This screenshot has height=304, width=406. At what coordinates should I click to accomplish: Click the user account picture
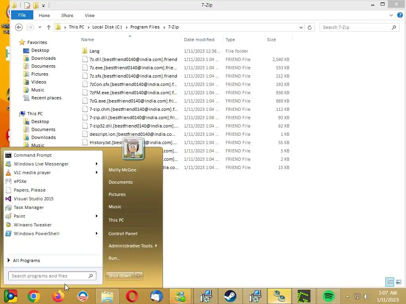[x=133, y=149]
